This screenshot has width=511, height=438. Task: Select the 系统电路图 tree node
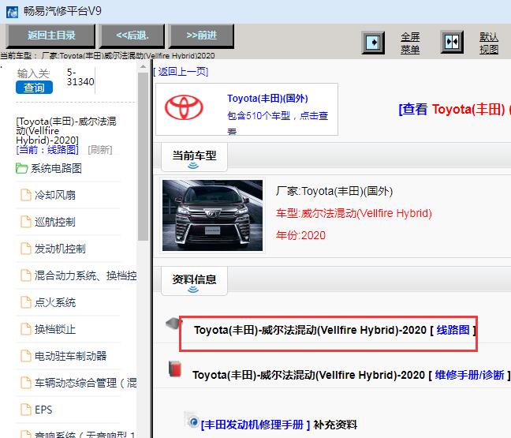(x=56, y=168)
